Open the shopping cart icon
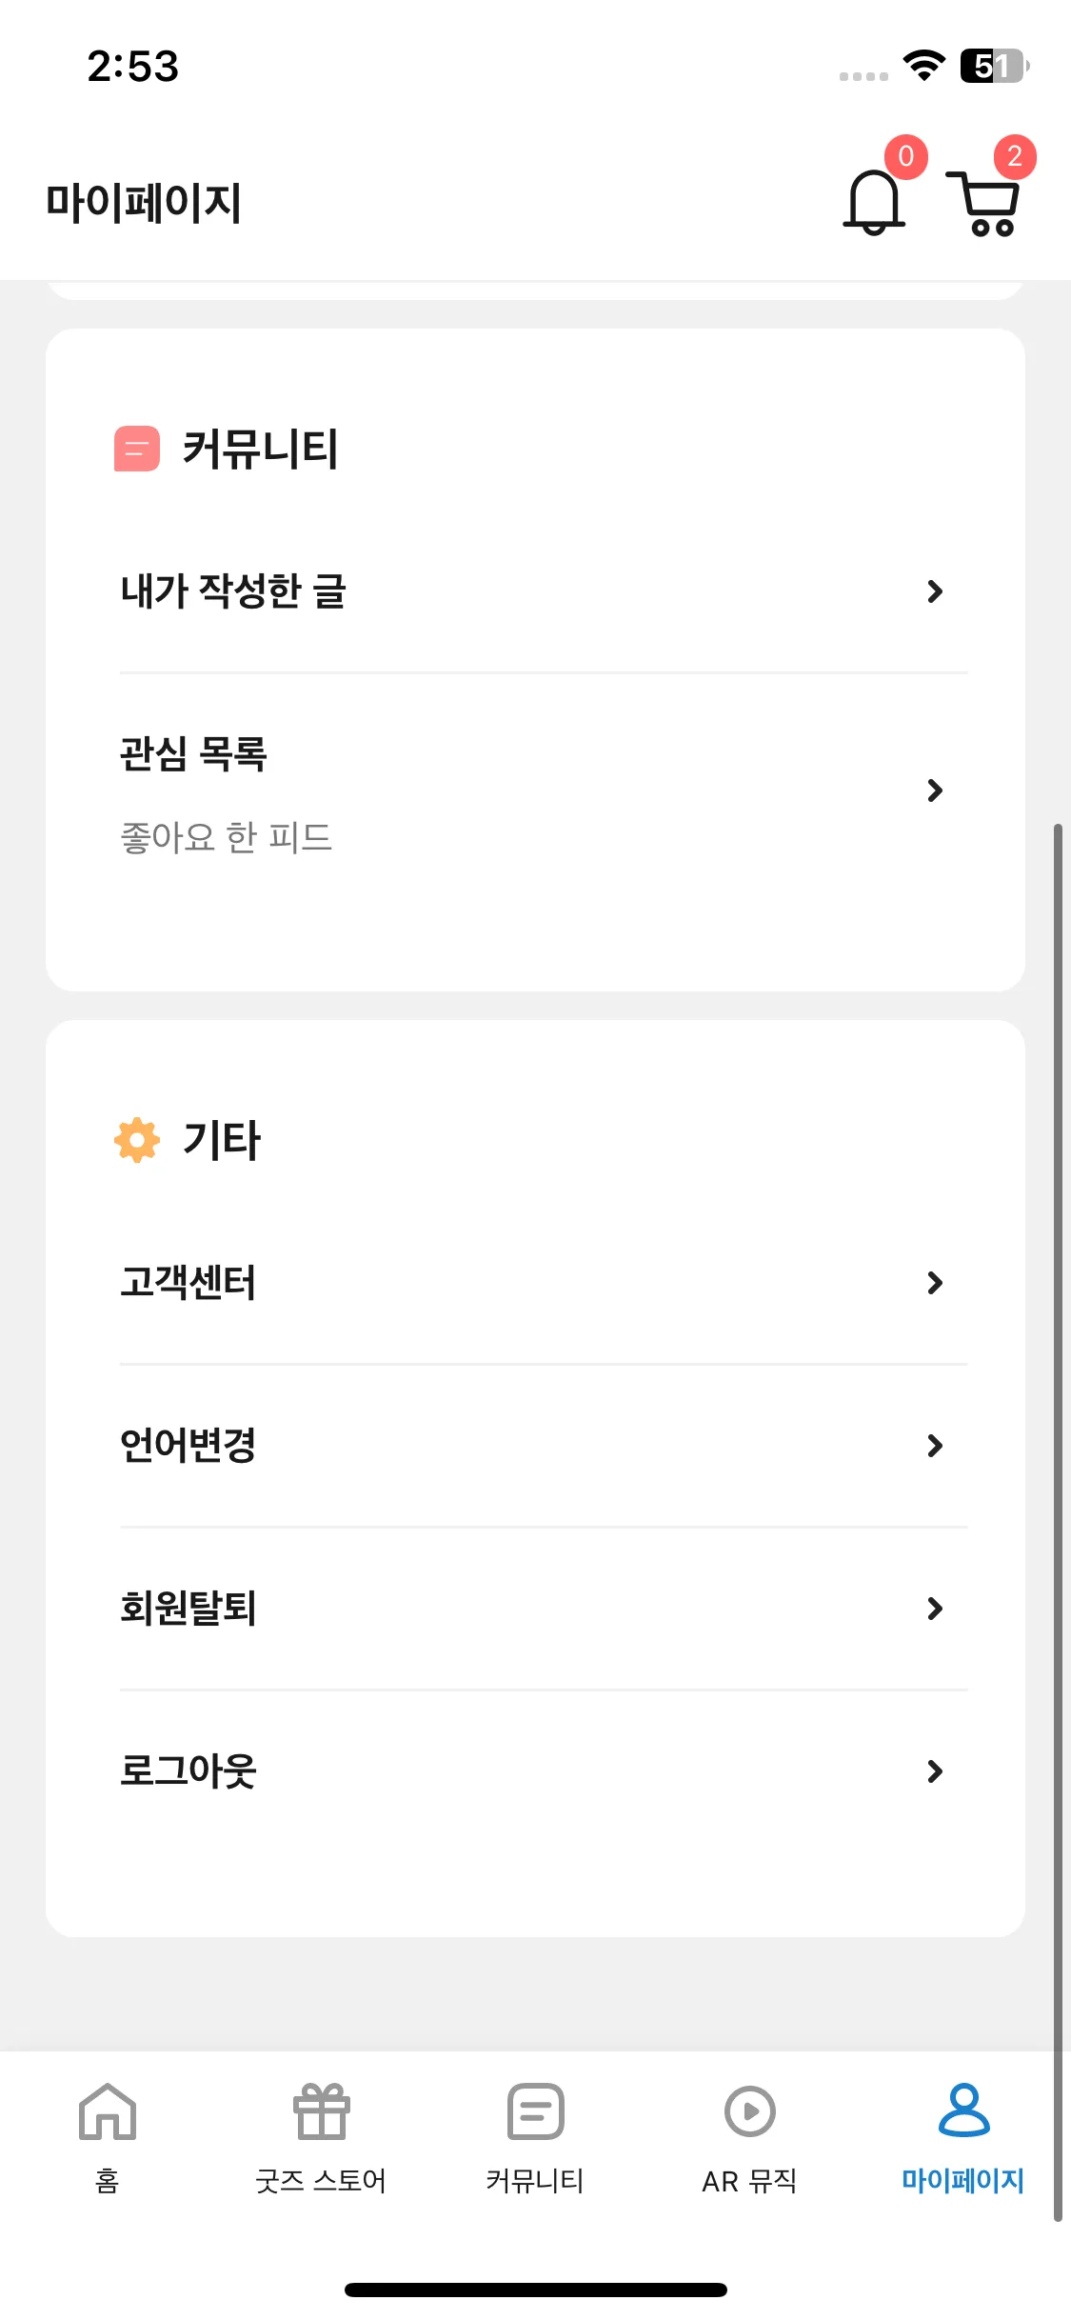 (x=983, y=203)
